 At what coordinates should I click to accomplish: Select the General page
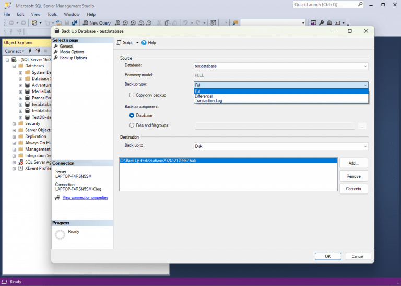66,47
